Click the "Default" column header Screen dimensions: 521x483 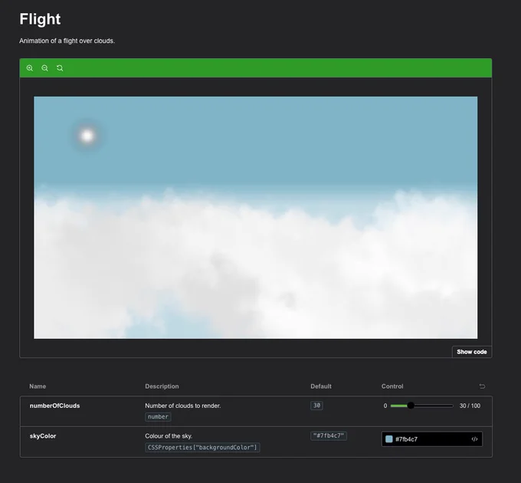coord(321,386)
